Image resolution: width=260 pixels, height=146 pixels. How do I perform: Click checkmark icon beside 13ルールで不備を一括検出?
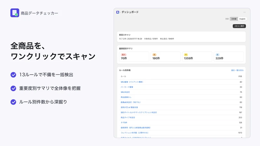click(13, 75)
